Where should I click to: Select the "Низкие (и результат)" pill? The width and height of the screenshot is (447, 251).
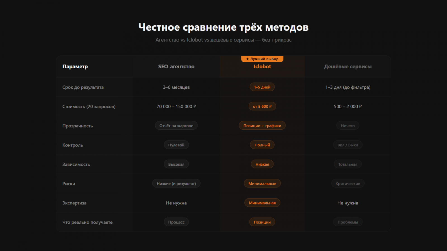[176, 183]
